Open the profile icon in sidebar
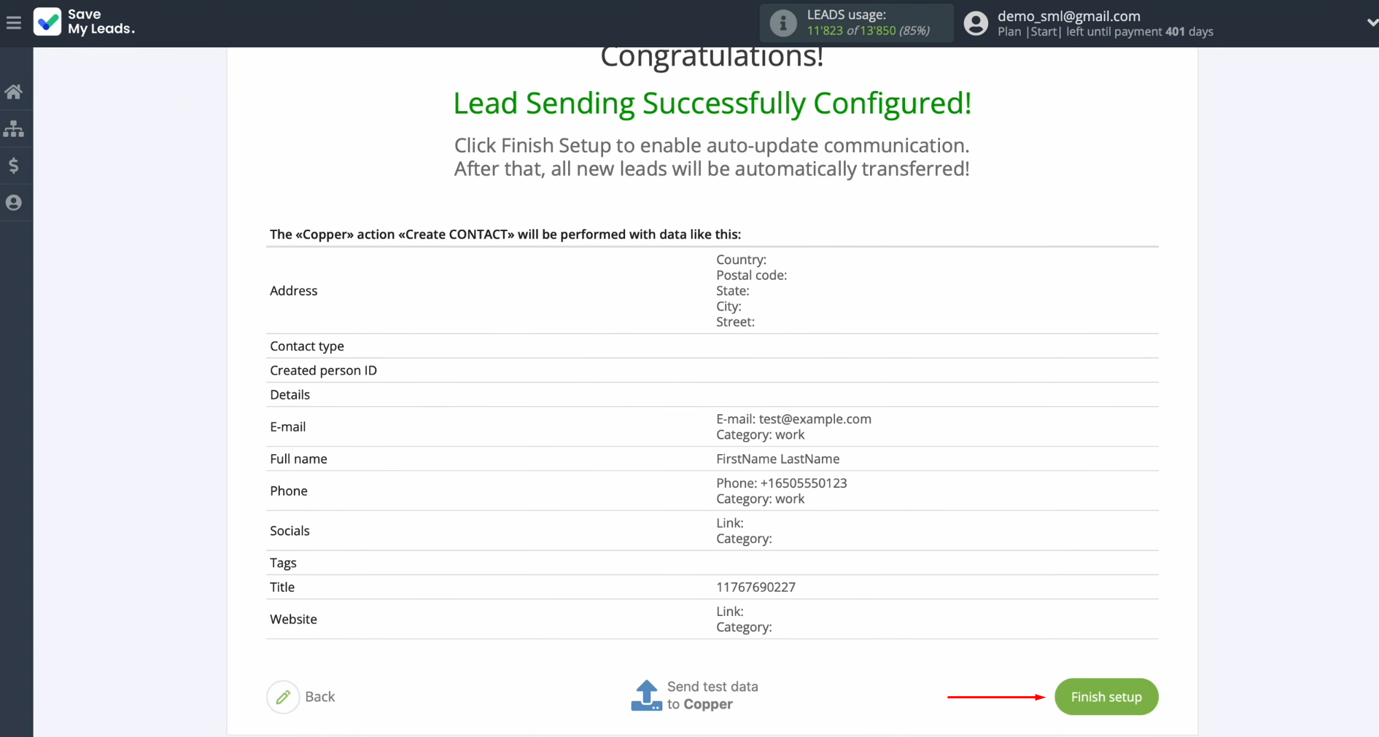1379x737 pixels. [13, 203]
